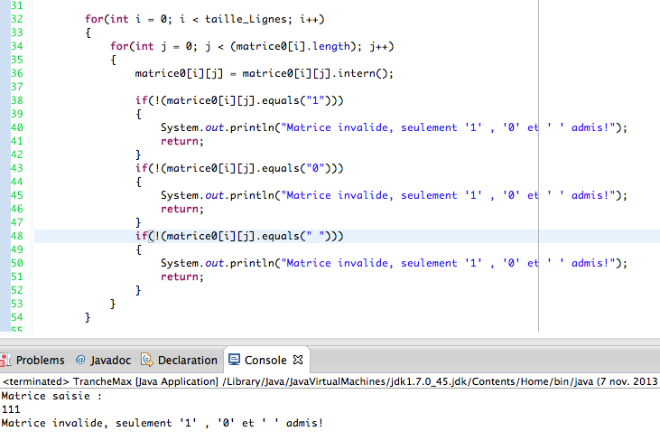Viewport: 660px width, 441px height.
Task: Switch to the Declaration tab
Action: (x=187, y=360)
